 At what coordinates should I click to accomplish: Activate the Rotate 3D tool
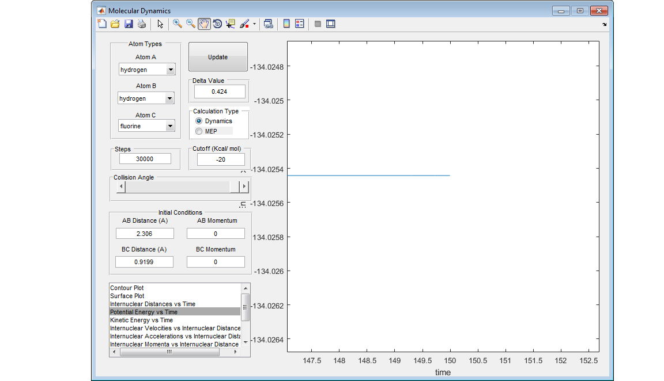[x=217, y=24]
